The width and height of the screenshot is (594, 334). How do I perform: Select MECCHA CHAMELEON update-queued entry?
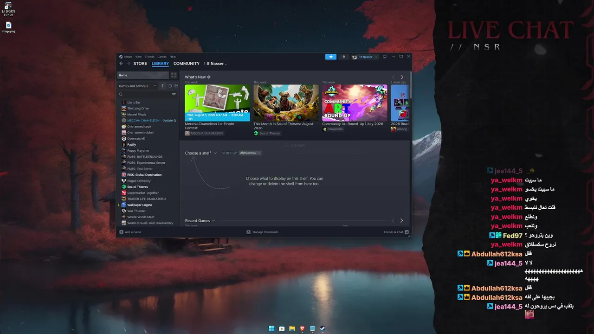149,121
